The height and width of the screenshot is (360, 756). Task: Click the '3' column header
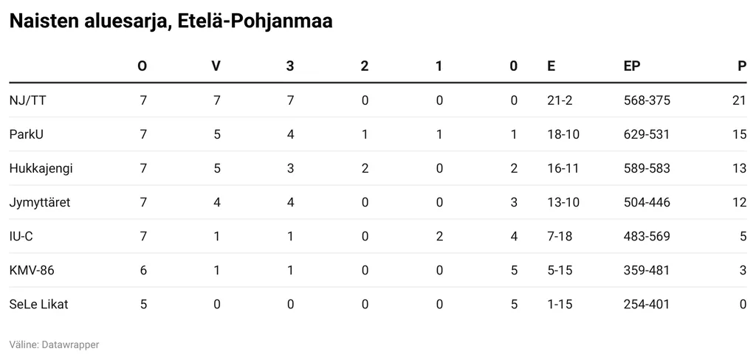[290, 66]
